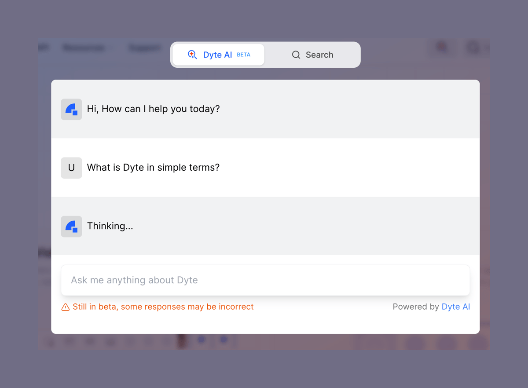Click the user 'U' avatar
528x388 pixels.
coord(71,168)
